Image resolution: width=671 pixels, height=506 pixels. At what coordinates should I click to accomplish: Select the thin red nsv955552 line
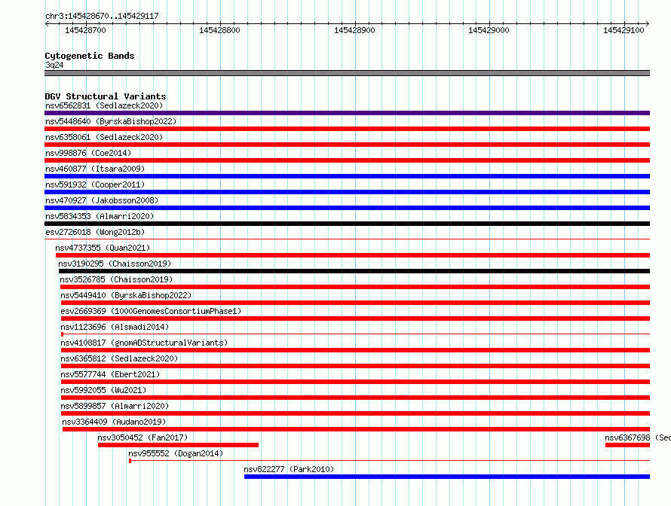tap(390, 460)
